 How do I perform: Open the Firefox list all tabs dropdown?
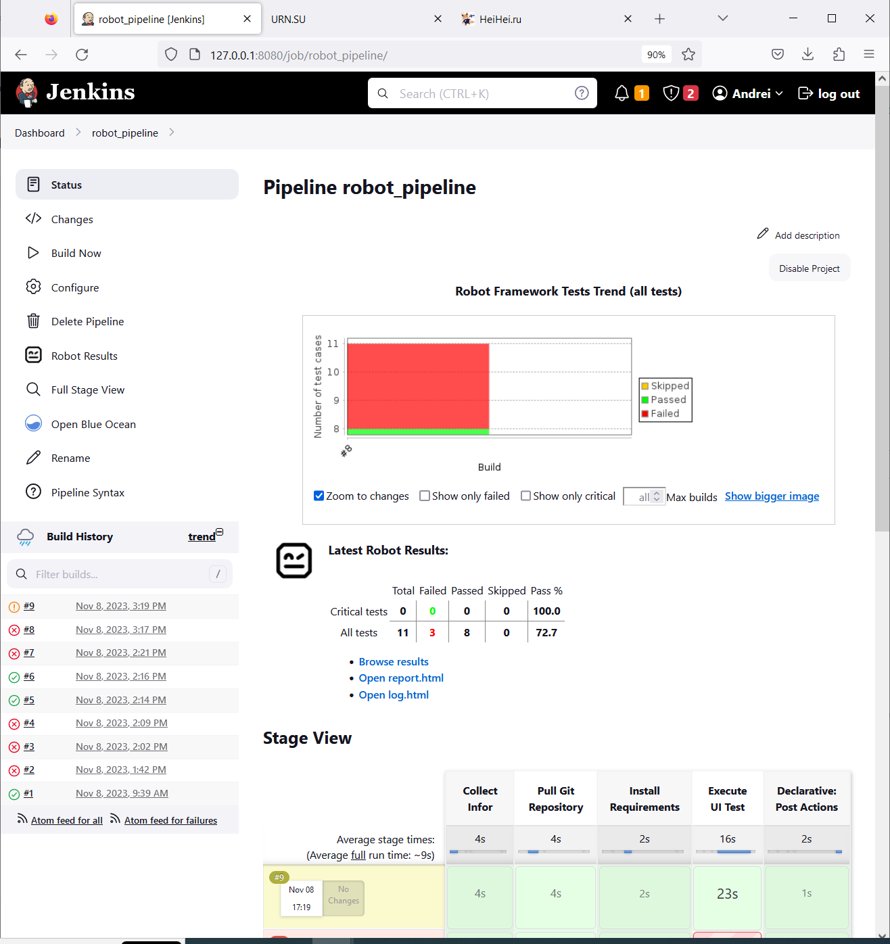pyautogui.click(x=723, y=18)
